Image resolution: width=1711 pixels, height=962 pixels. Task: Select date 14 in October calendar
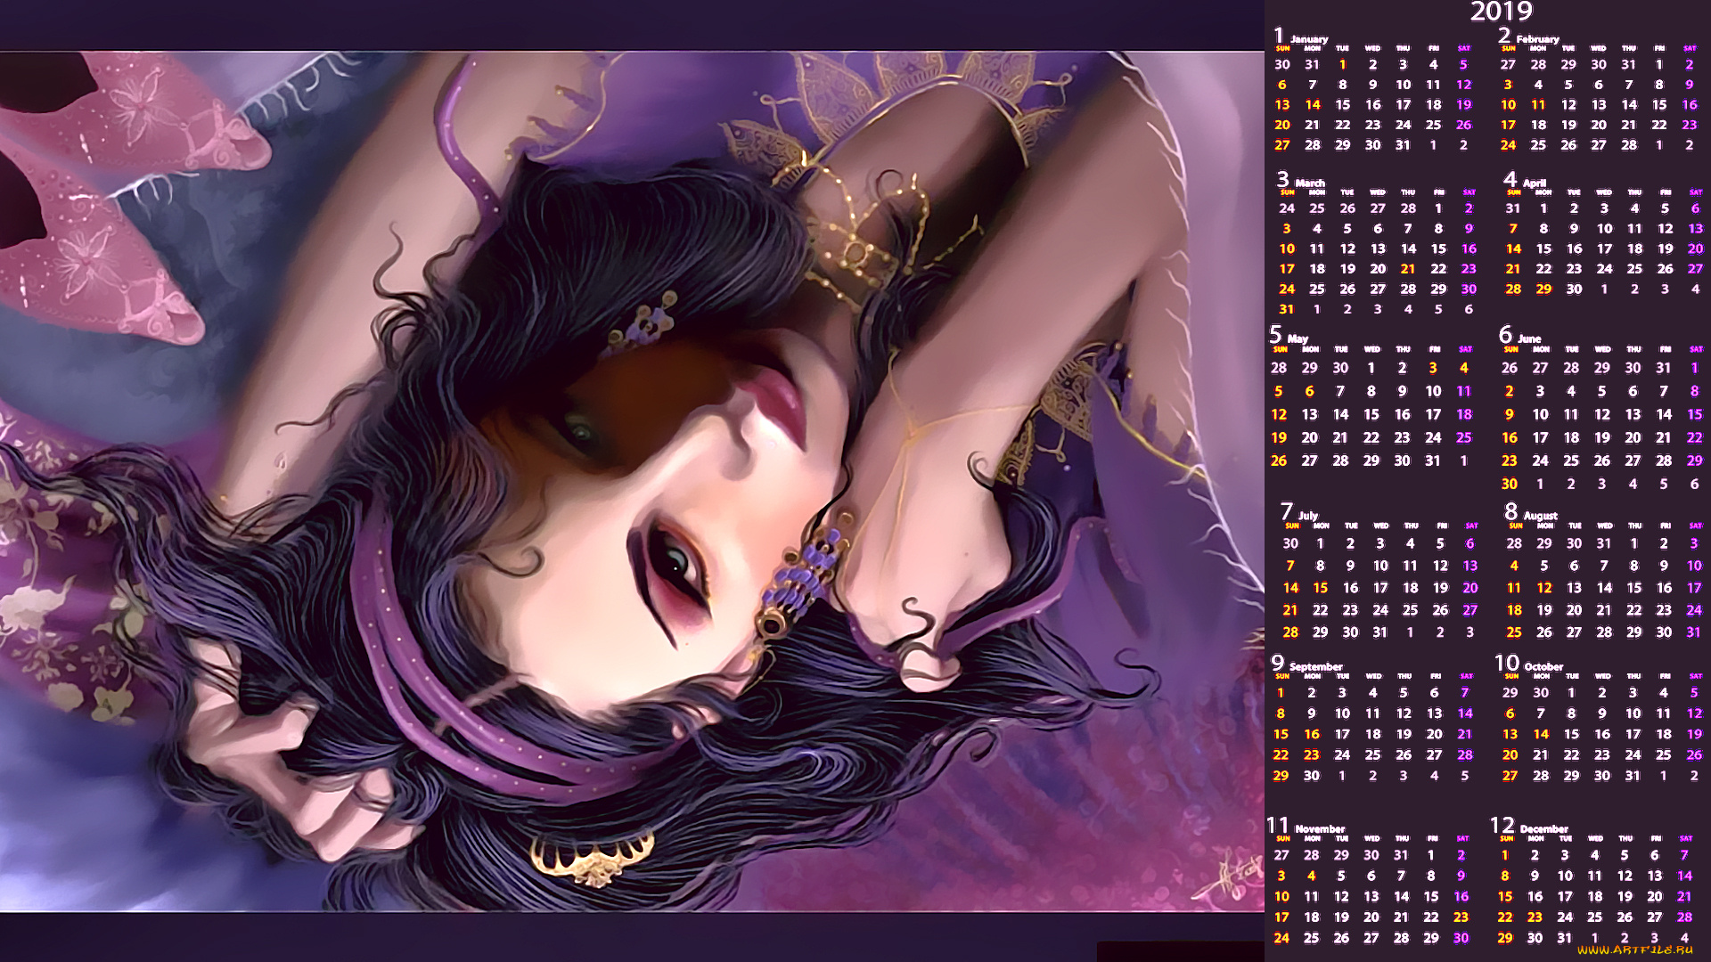tap(1541, 735)
